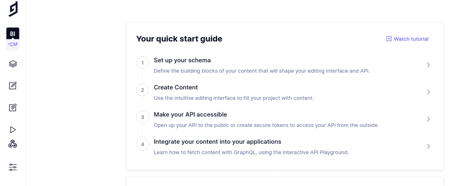Launch API Playground with the play icon

coord(13,130)
